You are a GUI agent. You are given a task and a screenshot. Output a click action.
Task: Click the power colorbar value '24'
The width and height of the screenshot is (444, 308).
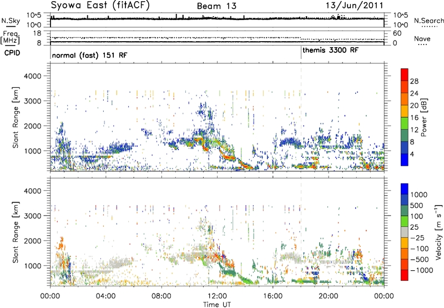click(414, 93)
